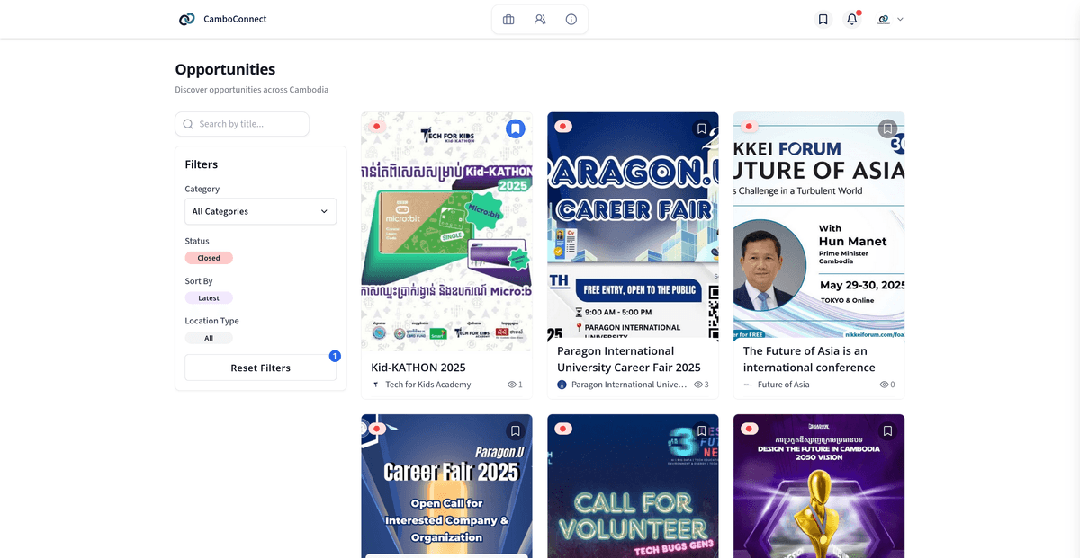Remove bookmark on Kid-KATHON 2025 card
Image resolution: width=1080 pixels, height=558 pixels.
[x=515, y=128]
